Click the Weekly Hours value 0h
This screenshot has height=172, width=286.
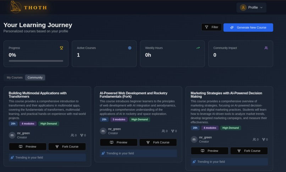pyautogui.click(x=148, y=55)
